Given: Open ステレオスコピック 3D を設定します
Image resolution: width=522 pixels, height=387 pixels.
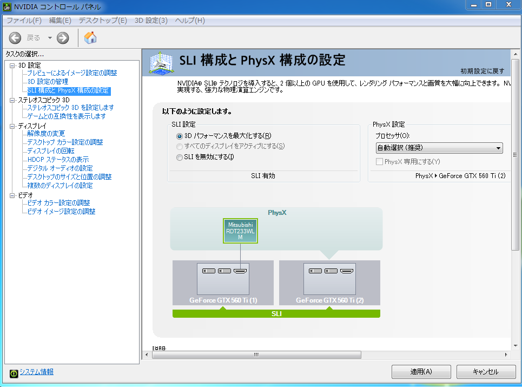Looking at the screenshot, I should click(70, 108).
